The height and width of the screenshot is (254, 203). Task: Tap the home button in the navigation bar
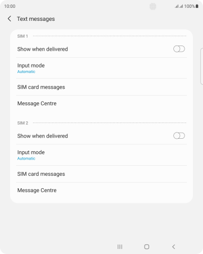(147, 247)
